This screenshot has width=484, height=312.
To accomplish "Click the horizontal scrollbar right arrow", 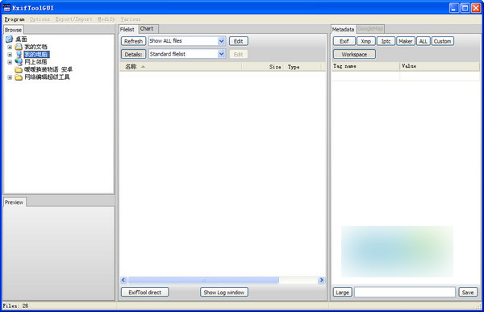I will (x=321, y=280).
